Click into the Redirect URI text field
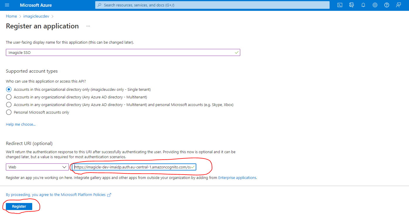409x215 pixels. (132, 167)
